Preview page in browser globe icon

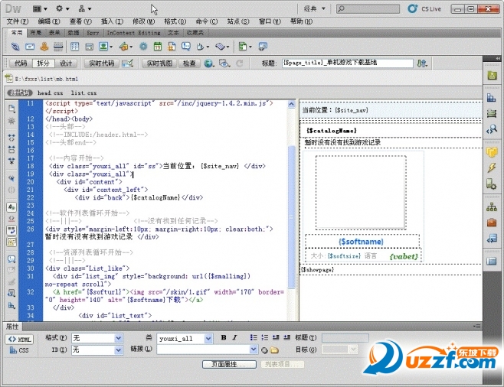tap(209, 63)
